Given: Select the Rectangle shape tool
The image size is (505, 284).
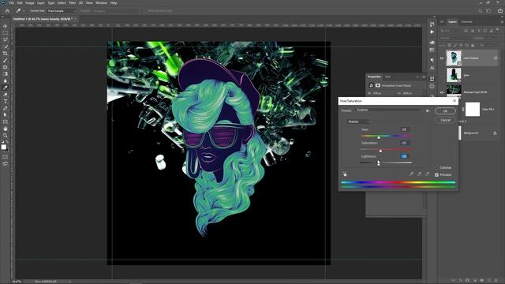Looking at the screenshot, I should pyautogui.click(x=6, y=121).
